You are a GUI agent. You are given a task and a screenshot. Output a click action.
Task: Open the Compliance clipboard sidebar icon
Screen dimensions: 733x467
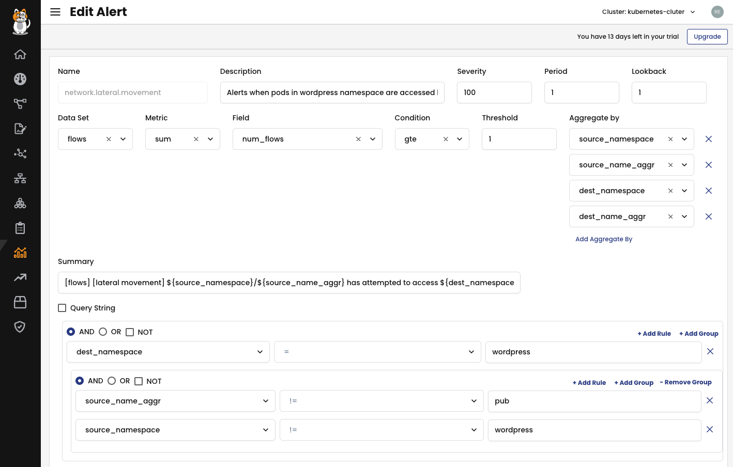(20, 228)
